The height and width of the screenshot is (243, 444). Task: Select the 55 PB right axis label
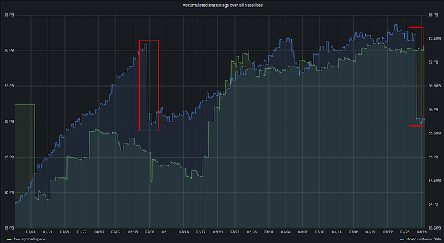[433, 157]
